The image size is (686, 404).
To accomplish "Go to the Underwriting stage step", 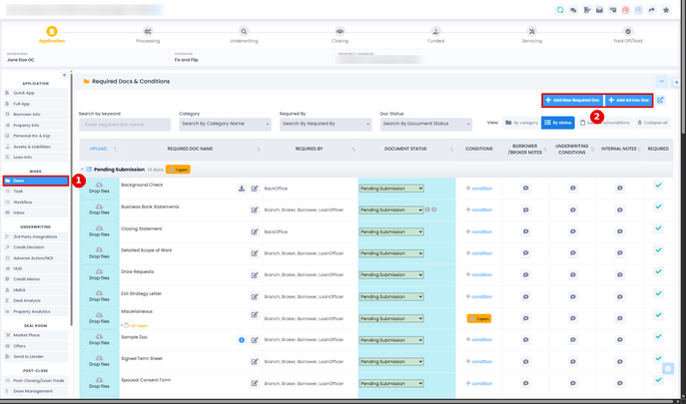I will (244, 35).
